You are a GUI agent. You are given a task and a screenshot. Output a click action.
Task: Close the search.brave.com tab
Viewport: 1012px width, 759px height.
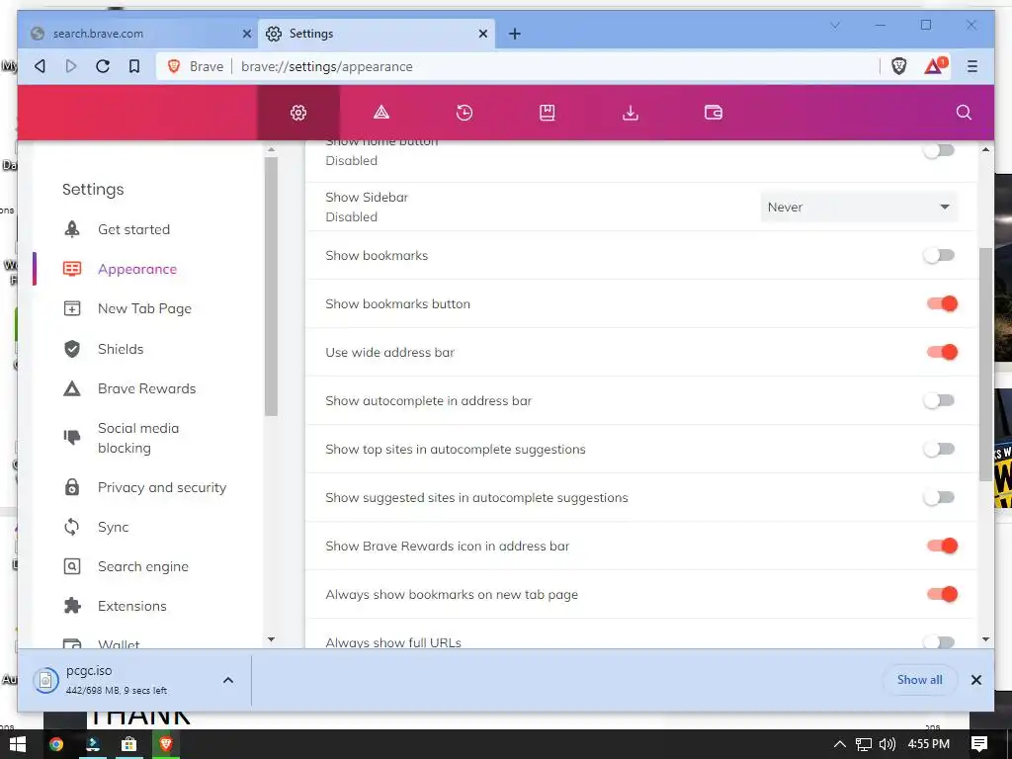(246, 34)
